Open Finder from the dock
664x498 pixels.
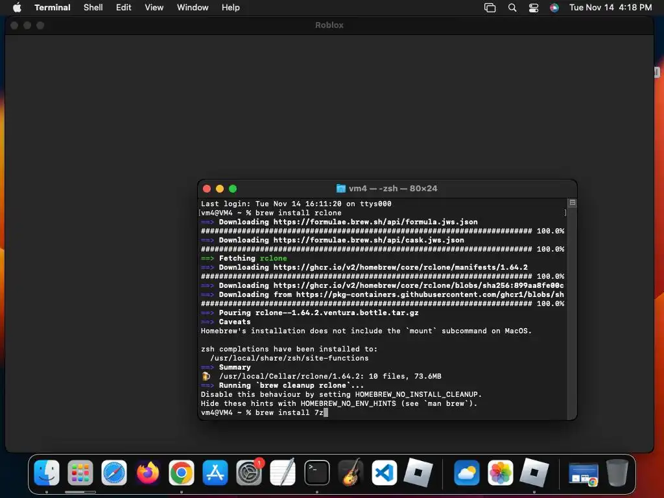(46, 473)
